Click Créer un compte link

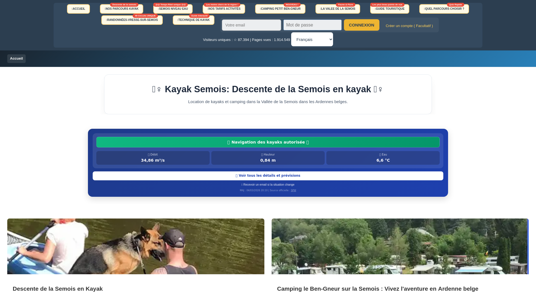(x=409, y=26)
